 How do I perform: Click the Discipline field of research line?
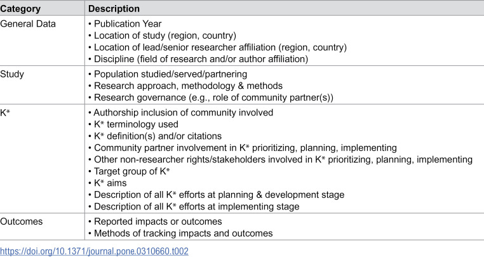pyautogui.click(x=198, y=59)
